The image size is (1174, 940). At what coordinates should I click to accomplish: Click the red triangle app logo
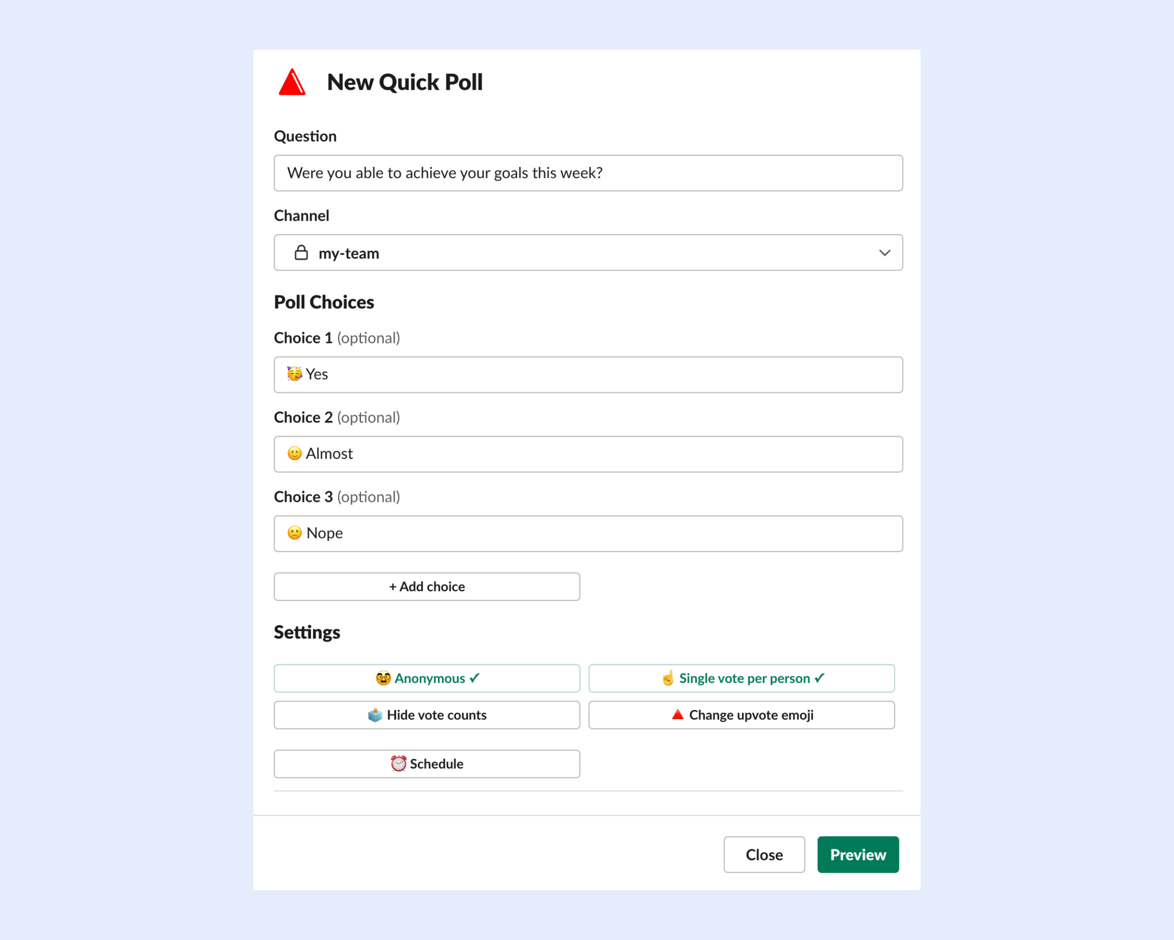pyautogui.click(x=292, y=82)
